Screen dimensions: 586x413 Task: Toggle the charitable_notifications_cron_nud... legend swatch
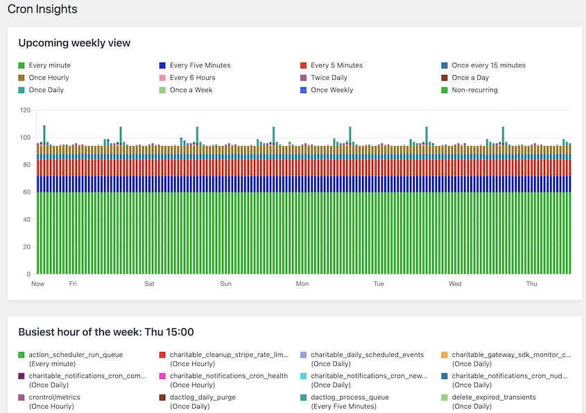tap(445, 376)
